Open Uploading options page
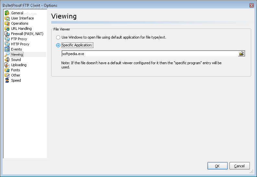 pyautogui.click(x=19, y=65)
